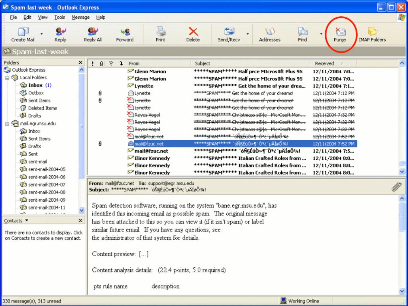Sort messages by the From column
Viewport: 408px width, 306px height.
coord(159,63)
